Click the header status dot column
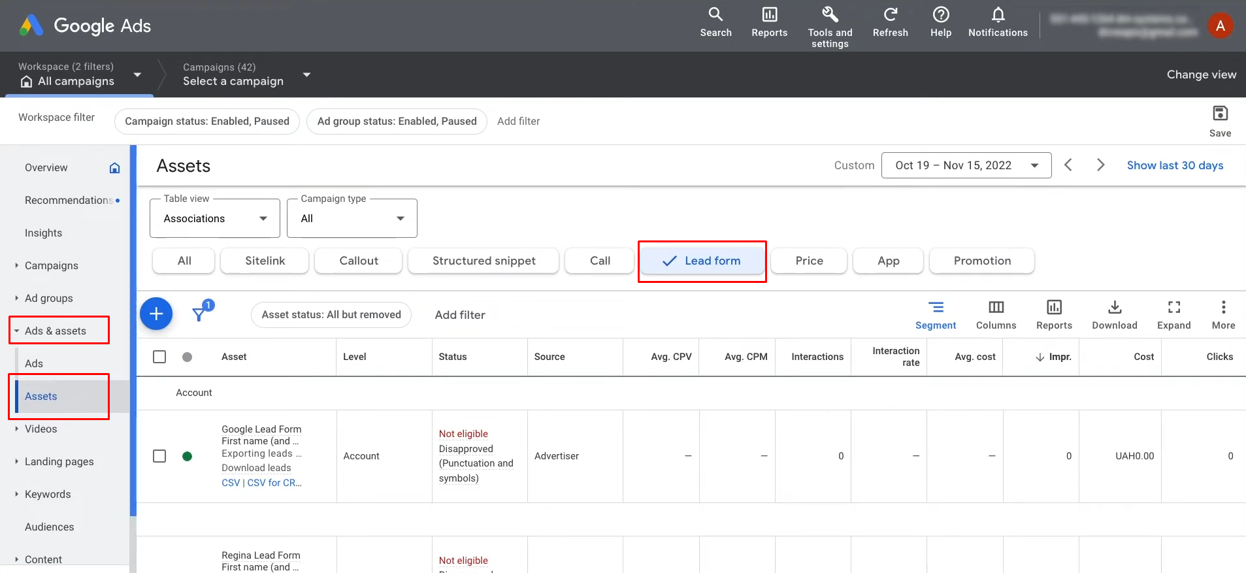The image size is (1246, 573). (x=187, y=357)
